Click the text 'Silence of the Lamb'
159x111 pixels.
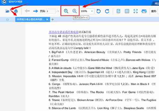tap(64, 108)
